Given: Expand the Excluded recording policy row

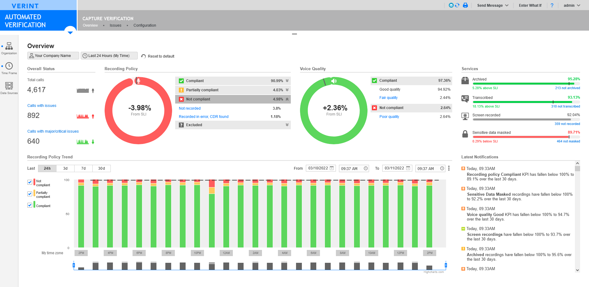Looking at the screenshot, I should point(287,125).
